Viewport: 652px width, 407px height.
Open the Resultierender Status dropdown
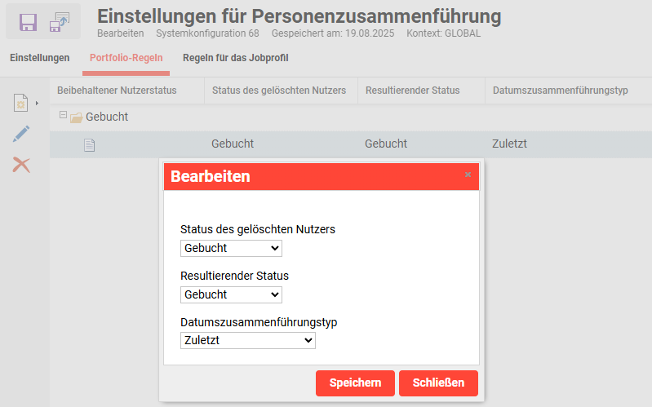(x=231, y=294)
